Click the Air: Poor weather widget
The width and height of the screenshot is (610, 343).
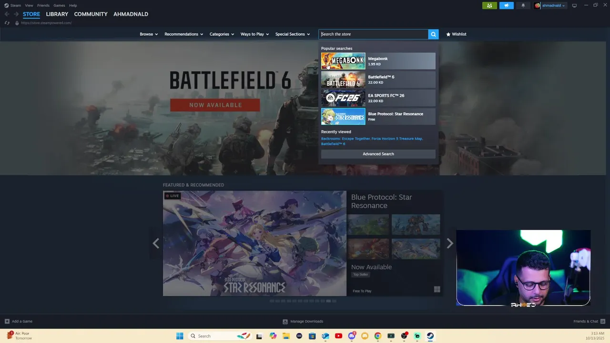coord(19,336)
